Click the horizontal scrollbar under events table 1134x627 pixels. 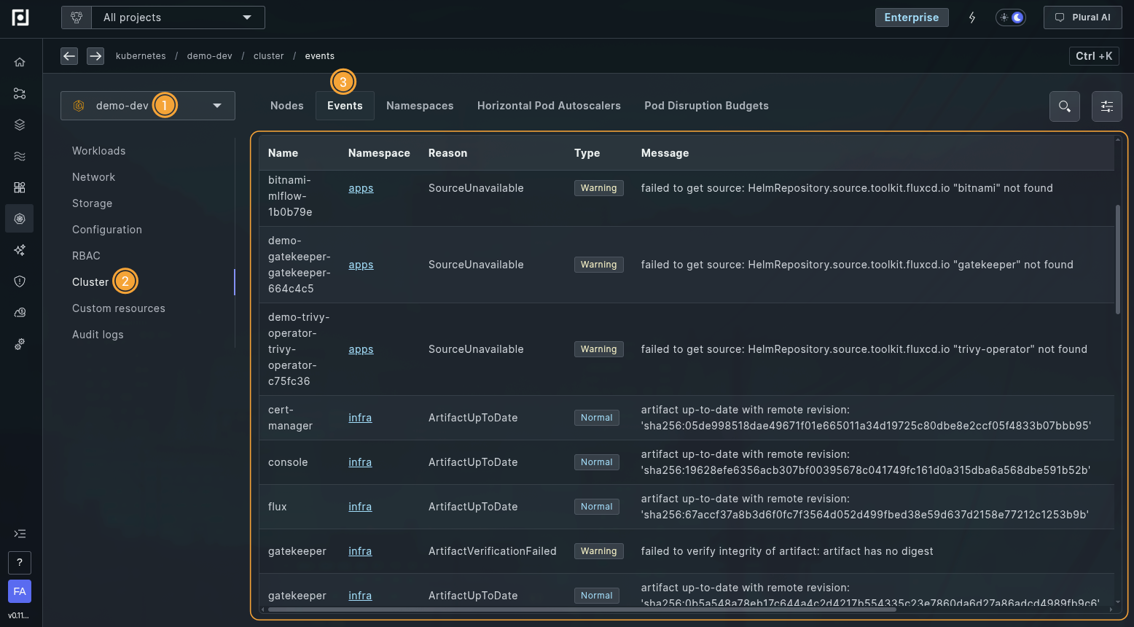[582, 610]
